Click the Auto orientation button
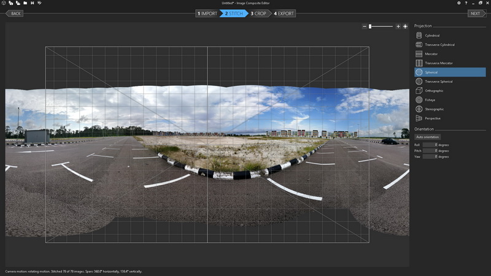491x276 pixels. [427, 137]
